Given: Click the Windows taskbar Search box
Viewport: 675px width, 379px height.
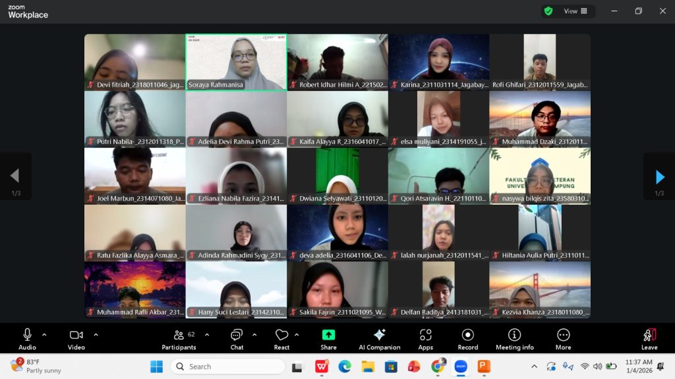Looking at the screenshot, I should [x=227, y=366].
